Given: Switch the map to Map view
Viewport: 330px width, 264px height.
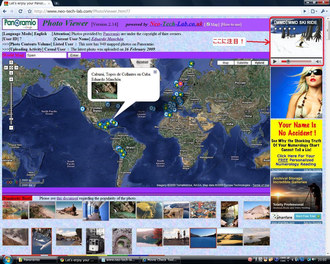Looking at the screenshot, I should coord(226,63).
